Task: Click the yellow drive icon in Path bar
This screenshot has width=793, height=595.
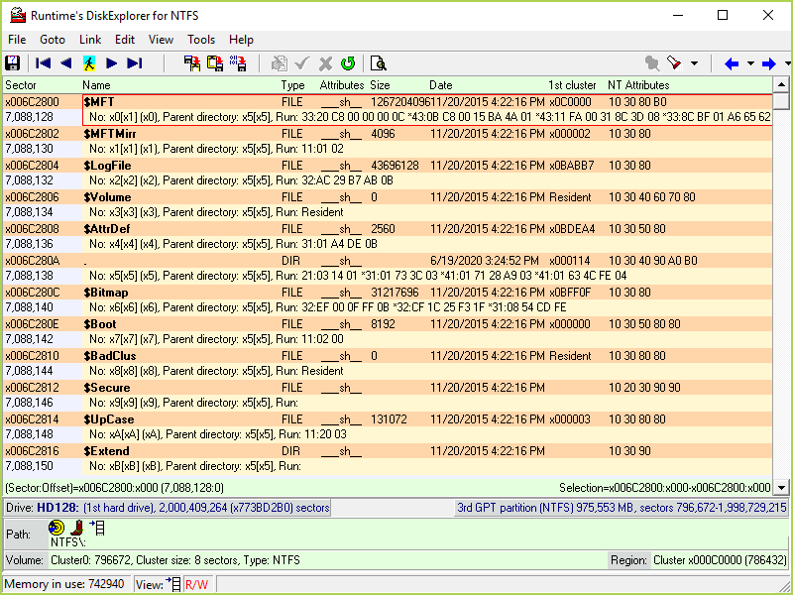Action: tap(57, 528)
